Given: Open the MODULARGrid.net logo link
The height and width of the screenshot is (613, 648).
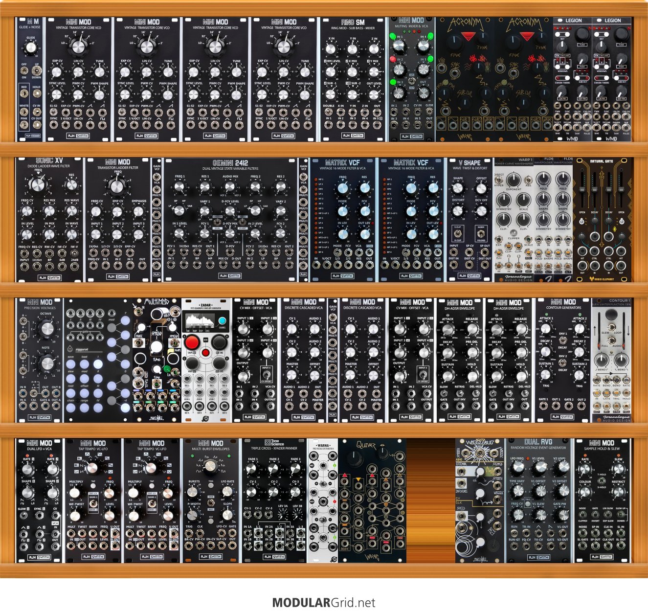Looking at the screenshot, I should (x=324, y=602).
